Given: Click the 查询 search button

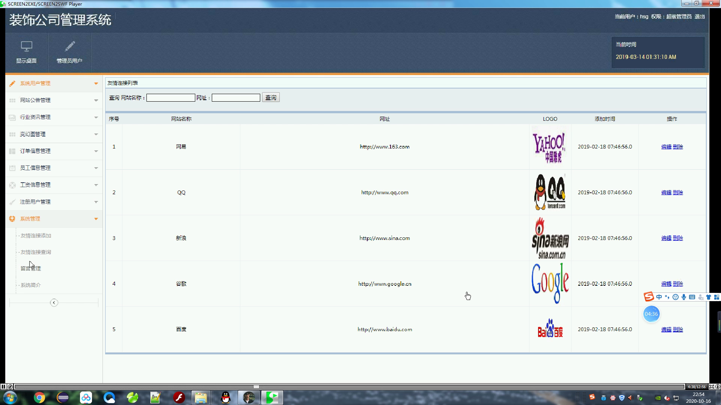Looking at the screenshot, I should click(x=271, y=97).
